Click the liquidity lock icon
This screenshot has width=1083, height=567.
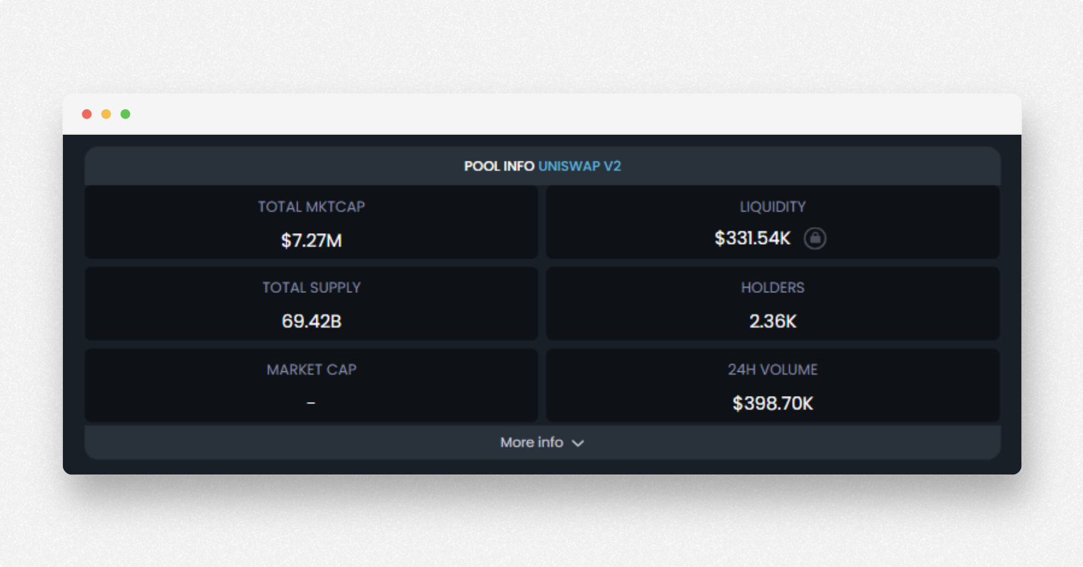[814, 238]
